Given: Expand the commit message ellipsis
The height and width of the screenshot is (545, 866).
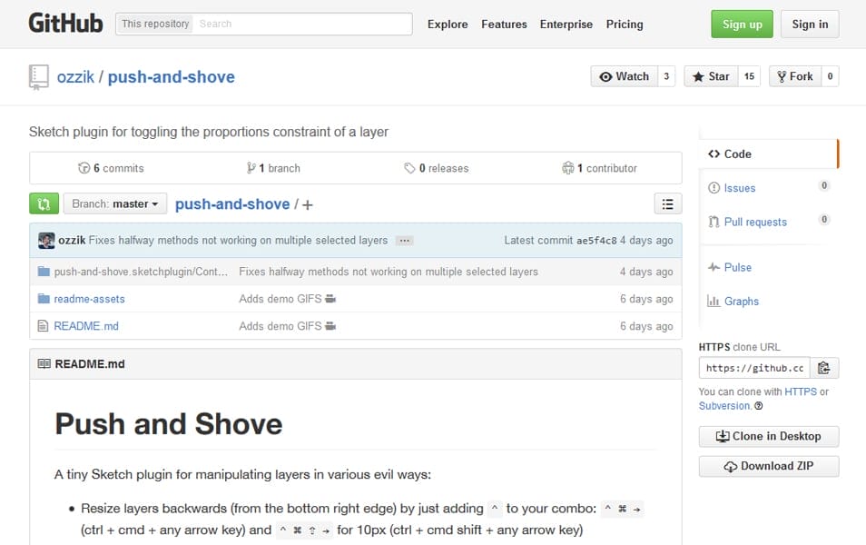Looking at the screenshot, I should pyautogui.click(x=405, y=241).
